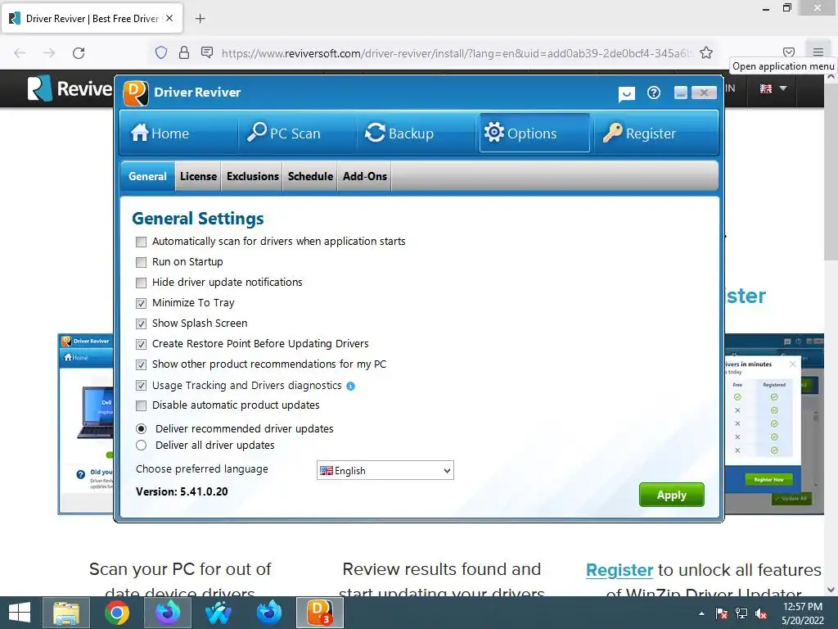The height and width of the screenshot is (629, 838).
Task: Disable Usage Tracking and Drivers diagnostics
Action: click(141, 385)
